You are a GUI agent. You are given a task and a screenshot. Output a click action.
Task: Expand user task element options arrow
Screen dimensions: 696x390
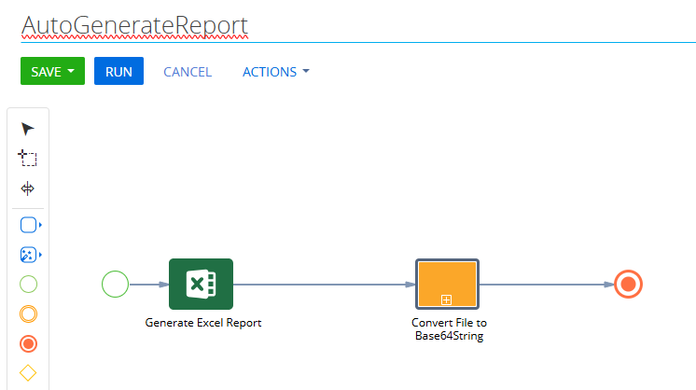(40, 225)
